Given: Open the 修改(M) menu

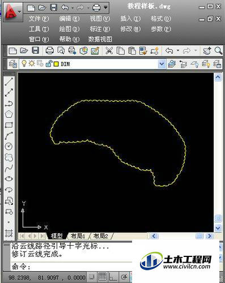Looking at the screenshot, I should click(x=130, y=29).
